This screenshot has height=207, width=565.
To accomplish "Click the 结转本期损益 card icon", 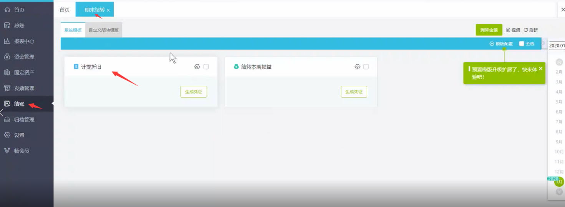I will tap(236, 67).
